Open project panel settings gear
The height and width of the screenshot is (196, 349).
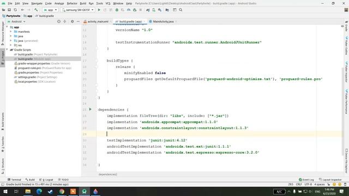click(72, 22)
